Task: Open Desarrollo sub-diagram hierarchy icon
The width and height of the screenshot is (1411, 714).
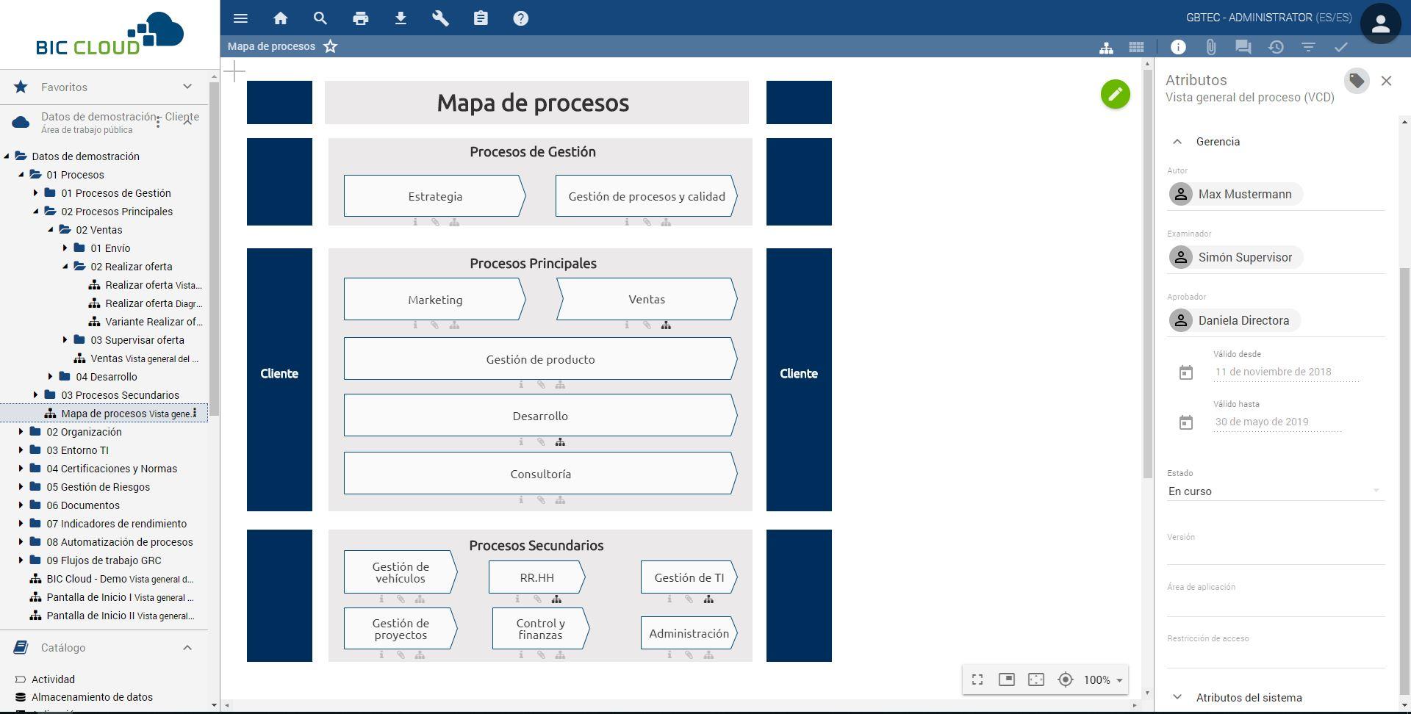Action: [x=560, y=442]
